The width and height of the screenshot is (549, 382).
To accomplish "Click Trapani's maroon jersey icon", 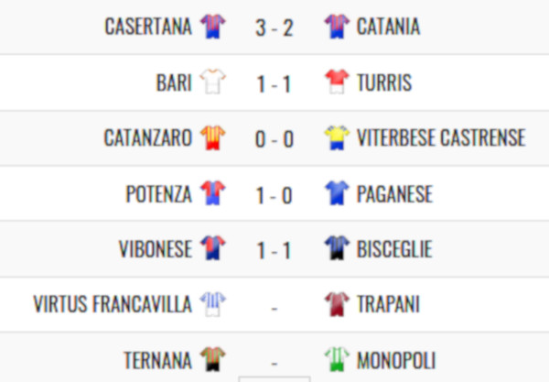I will click(337, 303).
